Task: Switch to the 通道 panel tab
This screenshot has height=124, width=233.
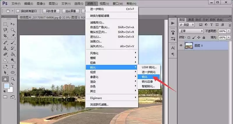Action: click(x=191, y=20)
